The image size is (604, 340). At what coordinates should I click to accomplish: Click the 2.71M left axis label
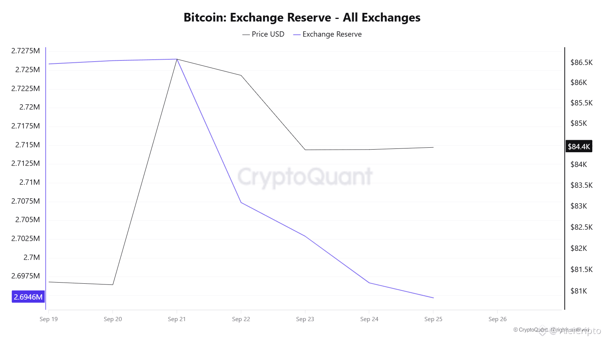click(x=29, y=182)
